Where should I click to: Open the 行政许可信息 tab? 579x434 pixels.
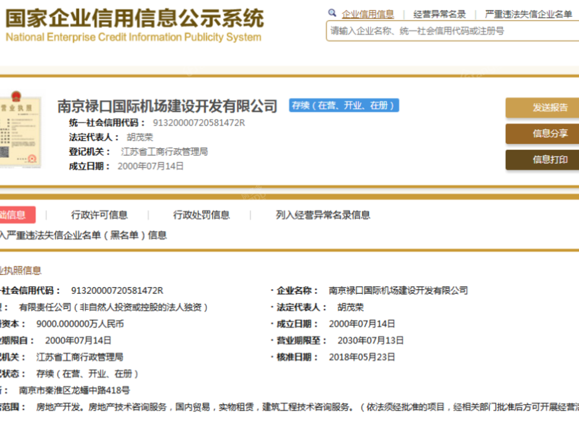click(99, 215)
